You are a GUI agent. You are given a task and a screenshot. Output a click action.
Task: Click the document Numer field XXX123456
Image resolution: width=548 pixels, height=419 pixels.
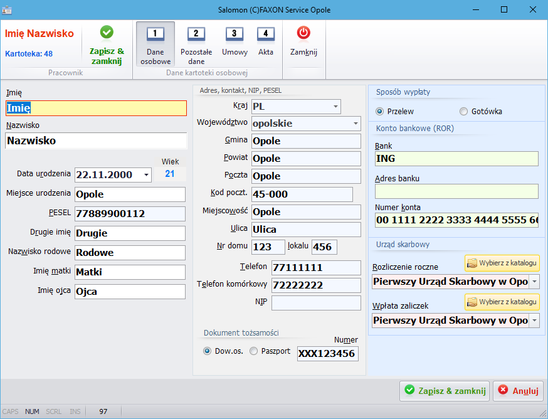click(328, 354)
